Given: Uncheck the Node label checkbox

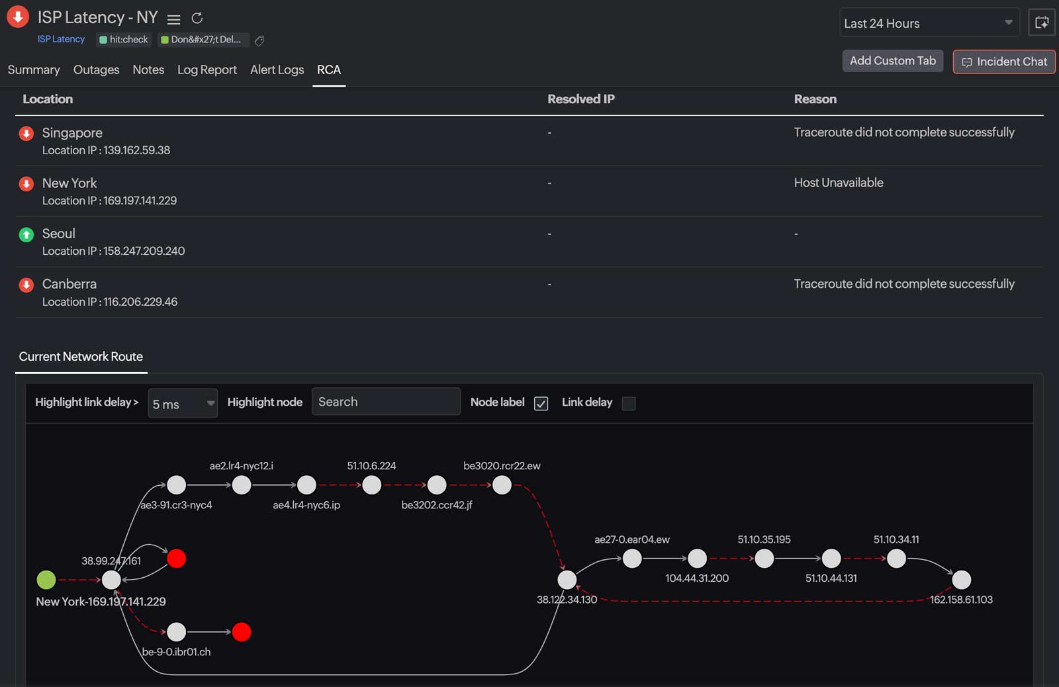Looking at the screenshot, I should click(541, 404).
